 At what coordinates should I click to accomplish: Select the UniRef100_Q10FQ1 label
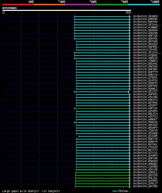[x=145, y=80]
